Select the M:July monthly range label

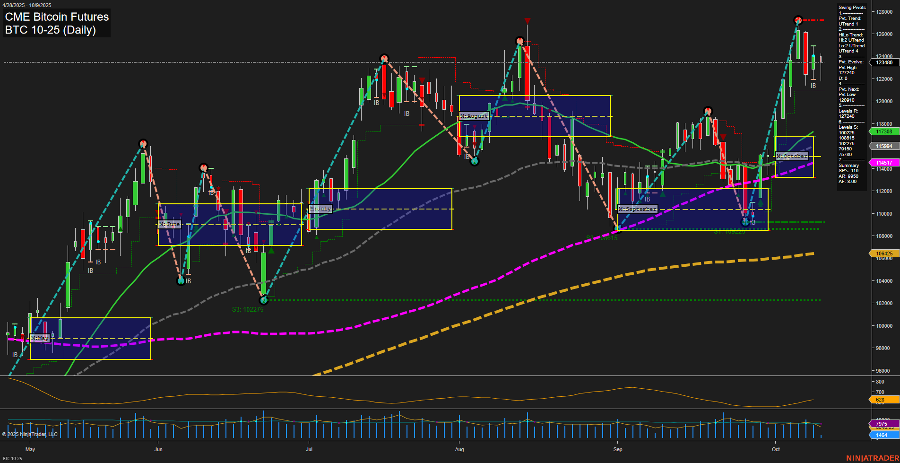(320, 209)
